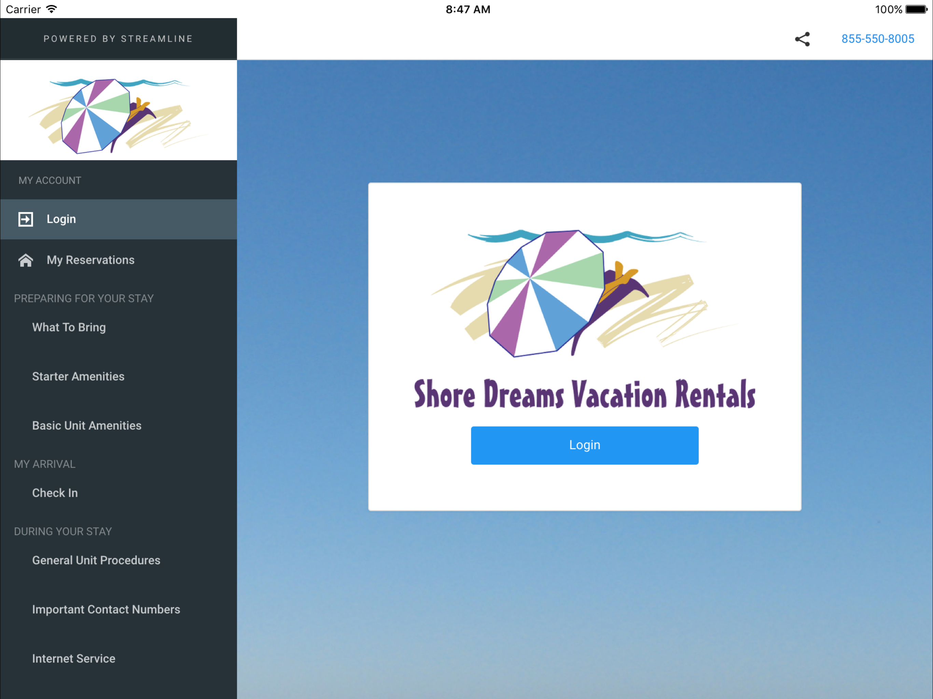Click the DURING YOUR STAY heading
Screen dimensions: 933x699
[63, 532]
